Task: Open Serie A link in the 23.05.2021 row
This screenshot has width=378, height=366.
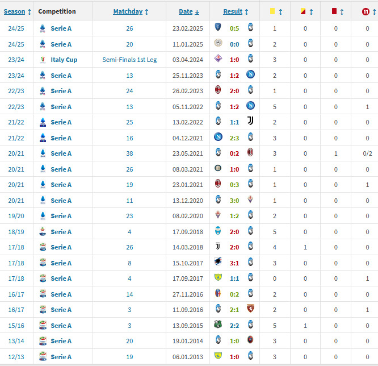Action: (61, 153)
